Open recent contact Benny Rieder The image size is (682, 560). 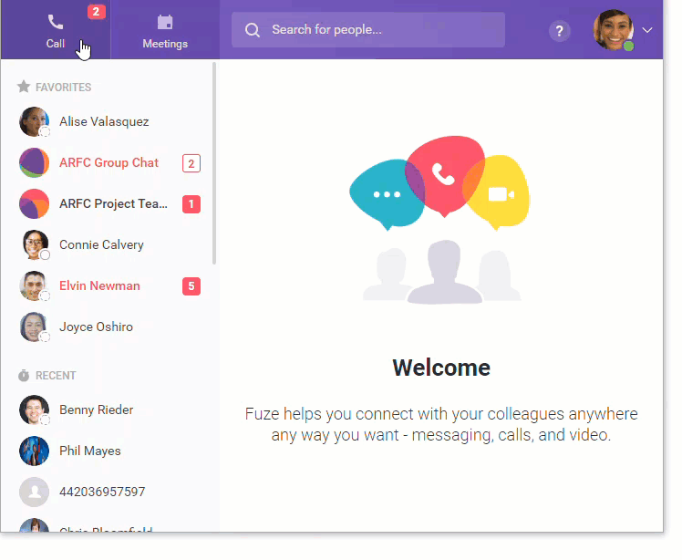click(108, 410)
